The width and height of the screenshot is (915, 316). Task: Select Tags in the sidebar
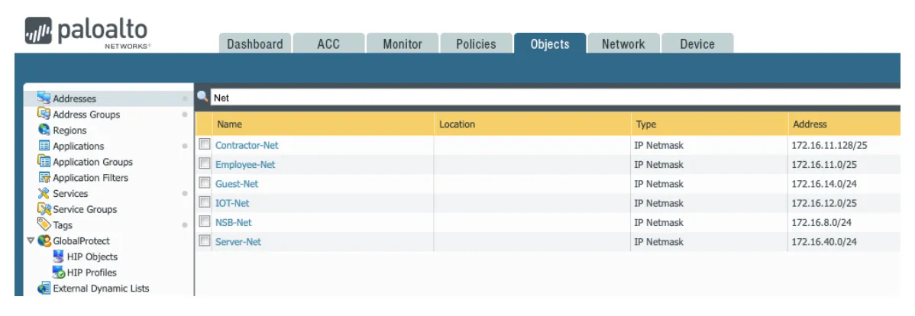click(x=63, y=224)
